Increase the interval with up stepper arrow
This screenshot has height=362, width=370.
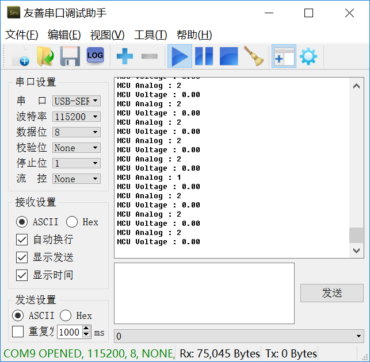[x=86, y=329]
